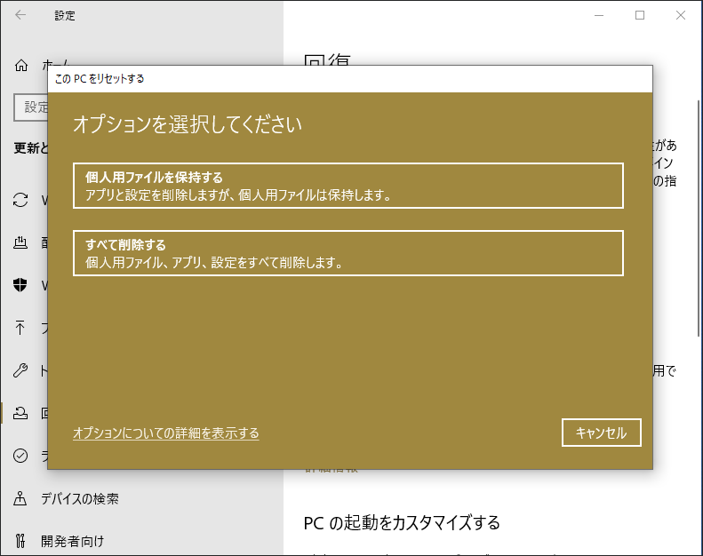This screenshot has height=556, width=703.
Task: Select the 開発者向け tools icon
Action: pos(20,541)
